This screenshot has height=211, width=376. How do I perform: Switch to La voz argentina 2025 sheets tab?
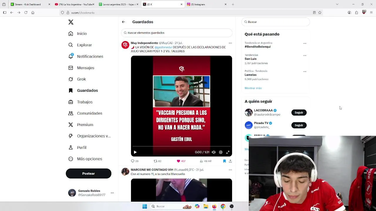[119, 4]
